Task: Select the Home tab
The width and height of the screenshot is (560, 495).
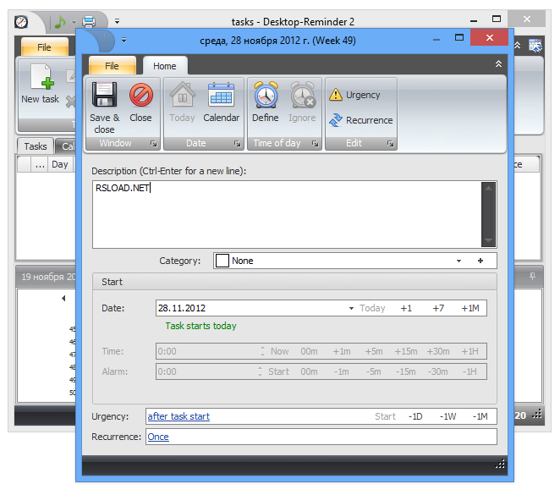Action: pos(165,66)
